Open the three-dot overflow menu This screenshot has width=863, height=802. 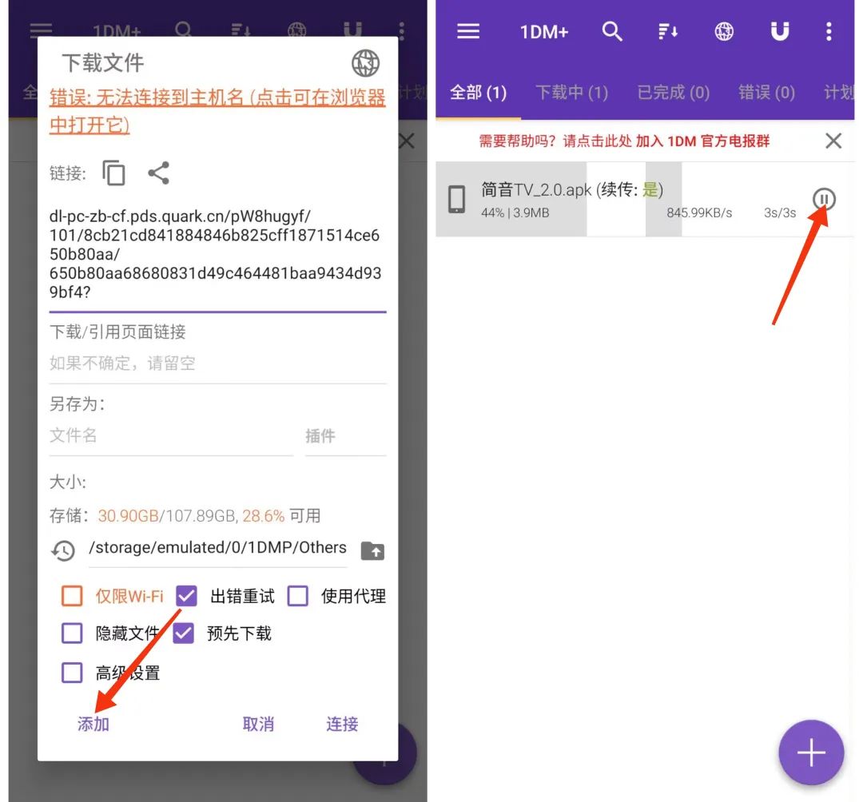coord(829,32)
